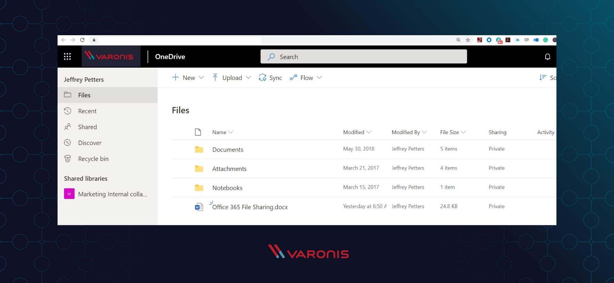Expand the Upload dropdown chevron
The image size is (614, 283).
click(x=248, y=77)
